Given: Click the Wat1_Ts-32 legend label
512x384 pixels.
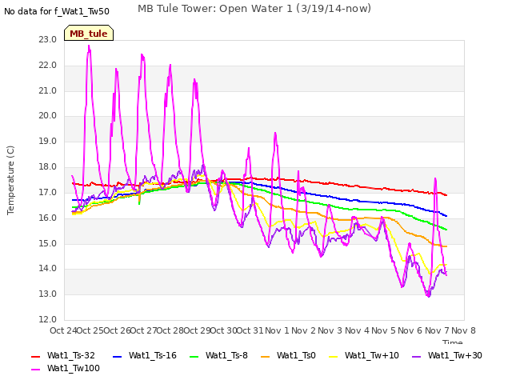Looking at the screenshot, I should pyautogui.click(x=71, y=355).
